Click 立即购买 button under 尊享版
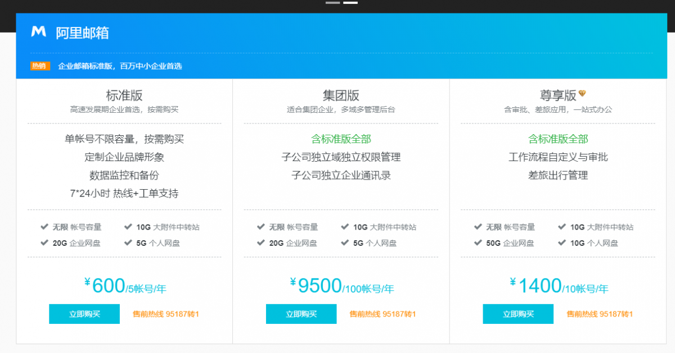Image resolution: width=675 pixels, height=353 pixels. point(518,314)
